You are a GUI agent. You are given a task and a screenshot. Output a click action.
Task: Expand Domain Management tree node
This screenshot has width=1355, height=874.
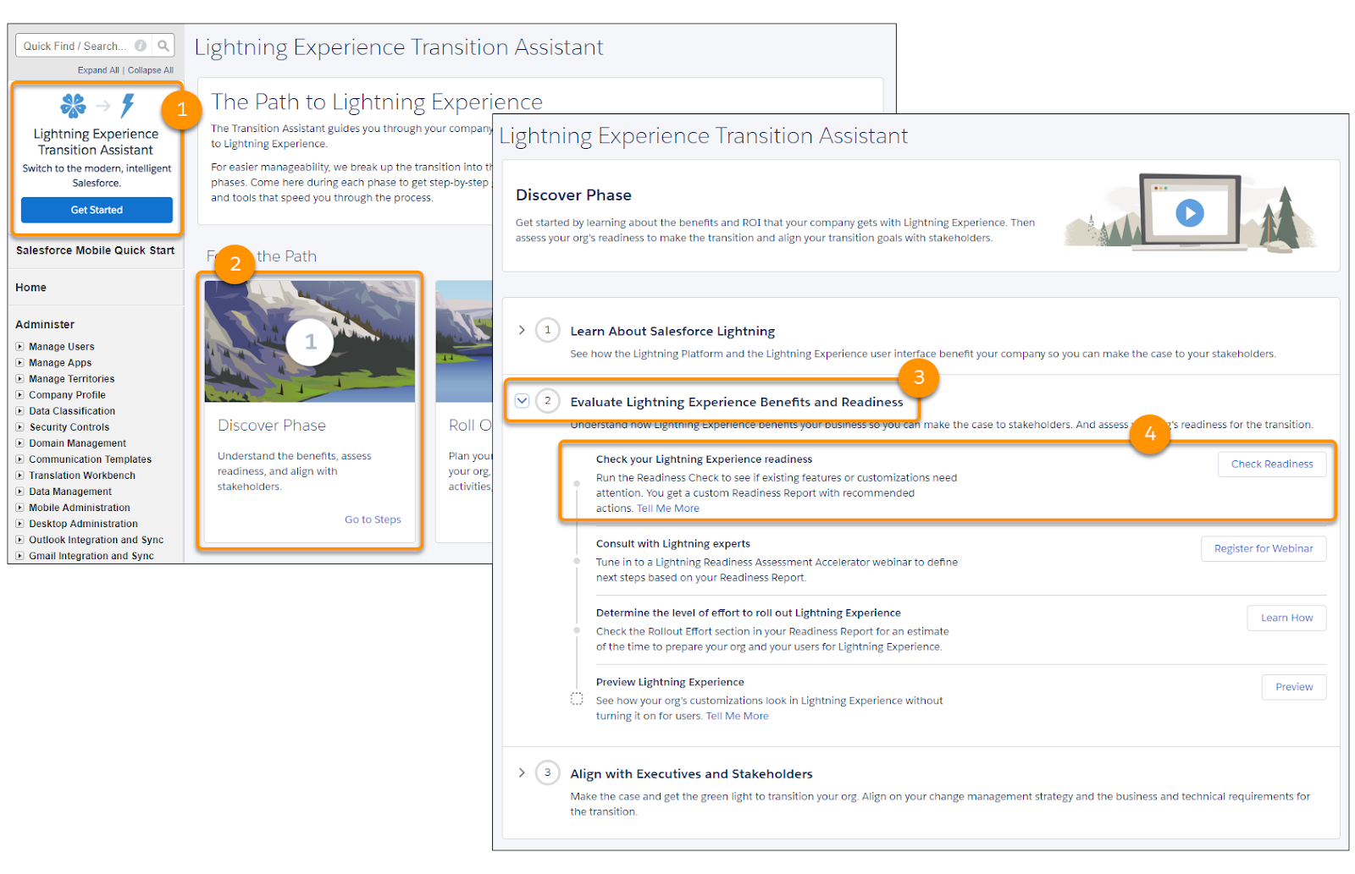pos(19,442)
